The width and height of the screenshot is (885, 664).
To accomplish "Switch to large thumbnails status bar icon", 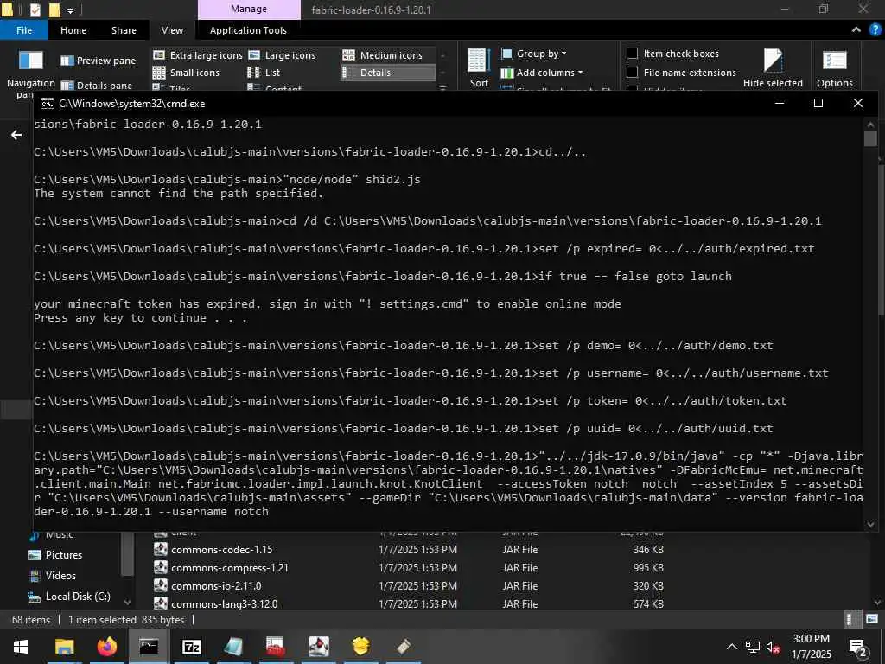I will pos(872,619).
